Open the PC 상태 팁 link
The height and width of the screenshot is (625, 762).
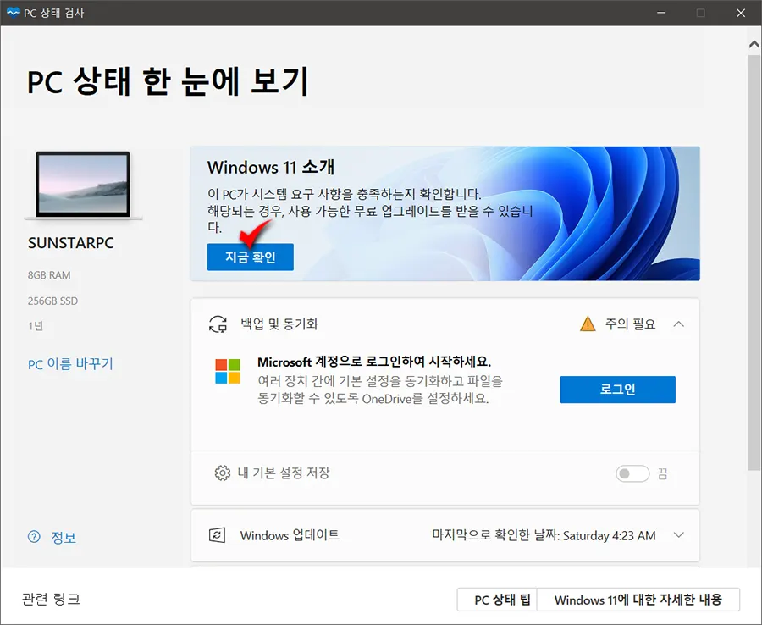click(x=497, y=600)
